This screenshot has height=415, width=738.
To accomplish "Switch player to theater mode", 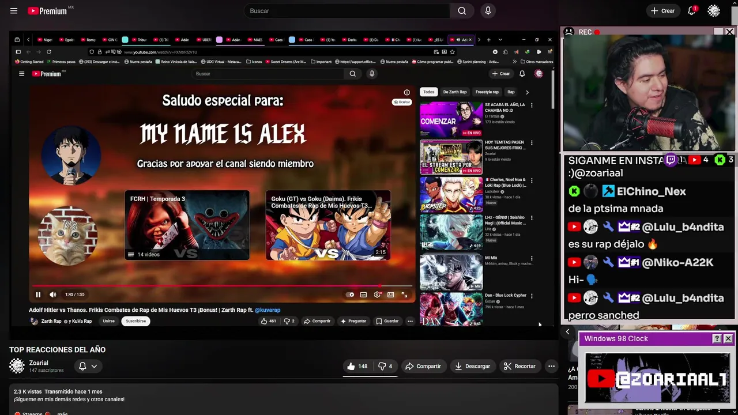I will coord(390,295).
